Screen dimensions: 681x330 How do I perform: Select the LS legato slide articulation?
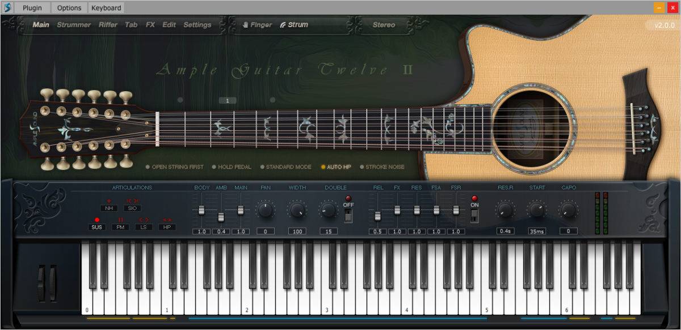[x=144, y=227]
